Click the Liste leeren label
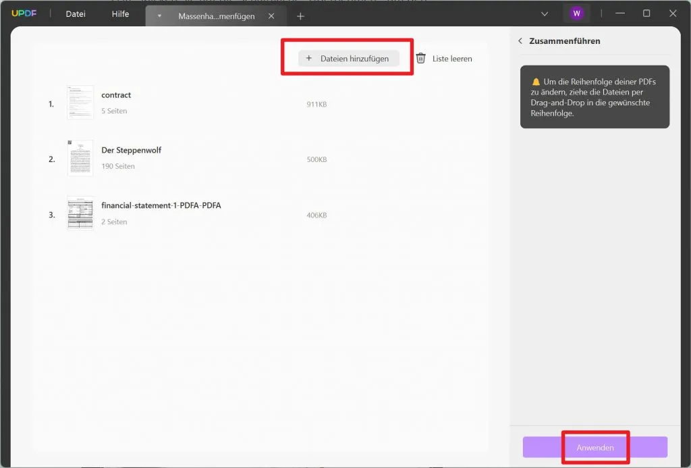691x468 pixels. [x=452, y=59]
